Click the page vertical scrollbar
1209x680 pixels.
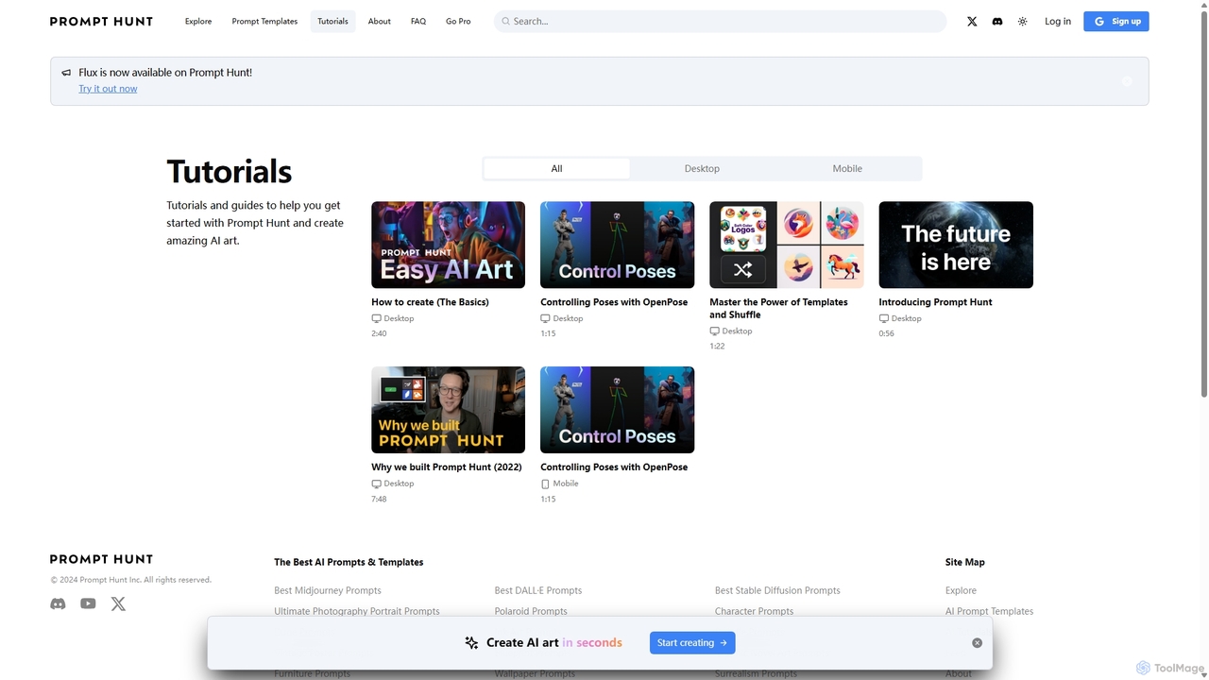click(x=1203, y=203)
